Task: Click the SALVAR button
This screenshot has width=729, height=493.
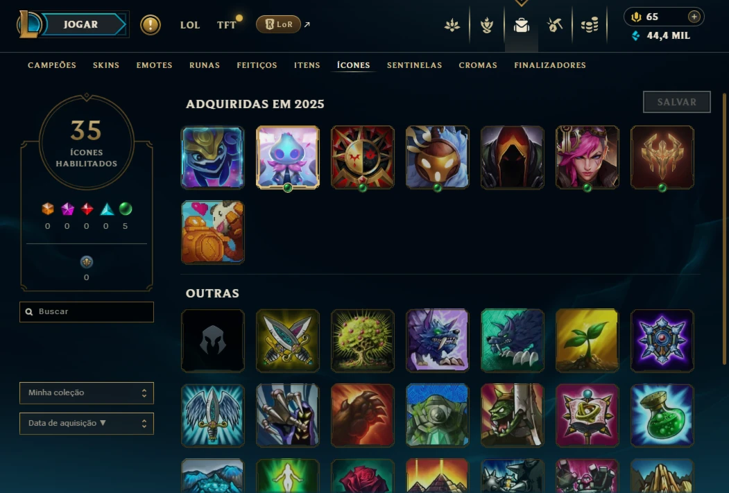Action: coord(676,102)
